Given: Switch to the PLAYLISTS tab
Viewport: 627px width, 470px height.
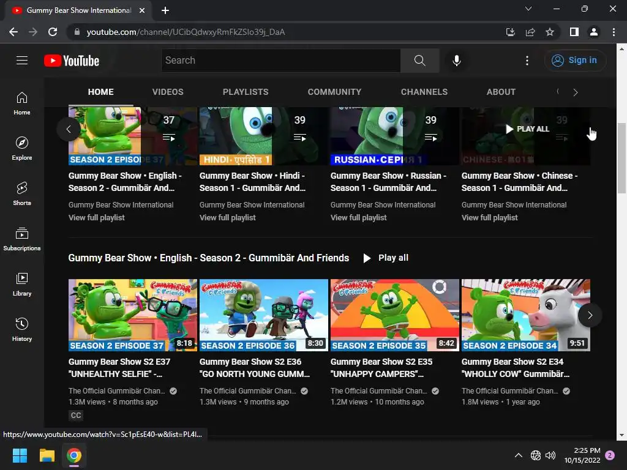Looking at the screenshot, I should [x=246, y=92].
